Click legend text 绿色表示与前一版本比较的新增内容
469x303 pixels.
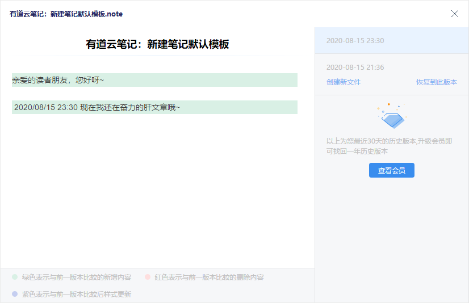click(x=77, y=277)
